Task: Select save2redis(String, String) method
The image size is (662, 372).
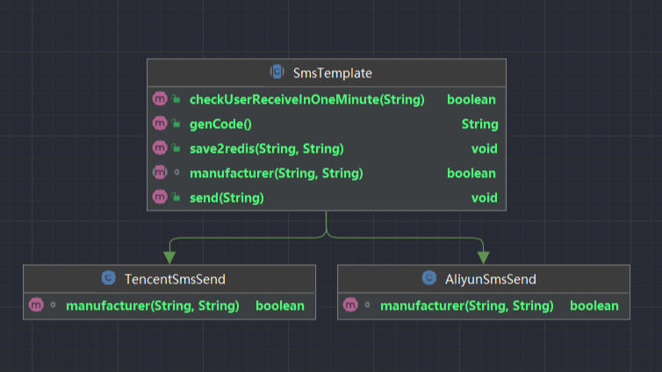Action: pos(266,149)
